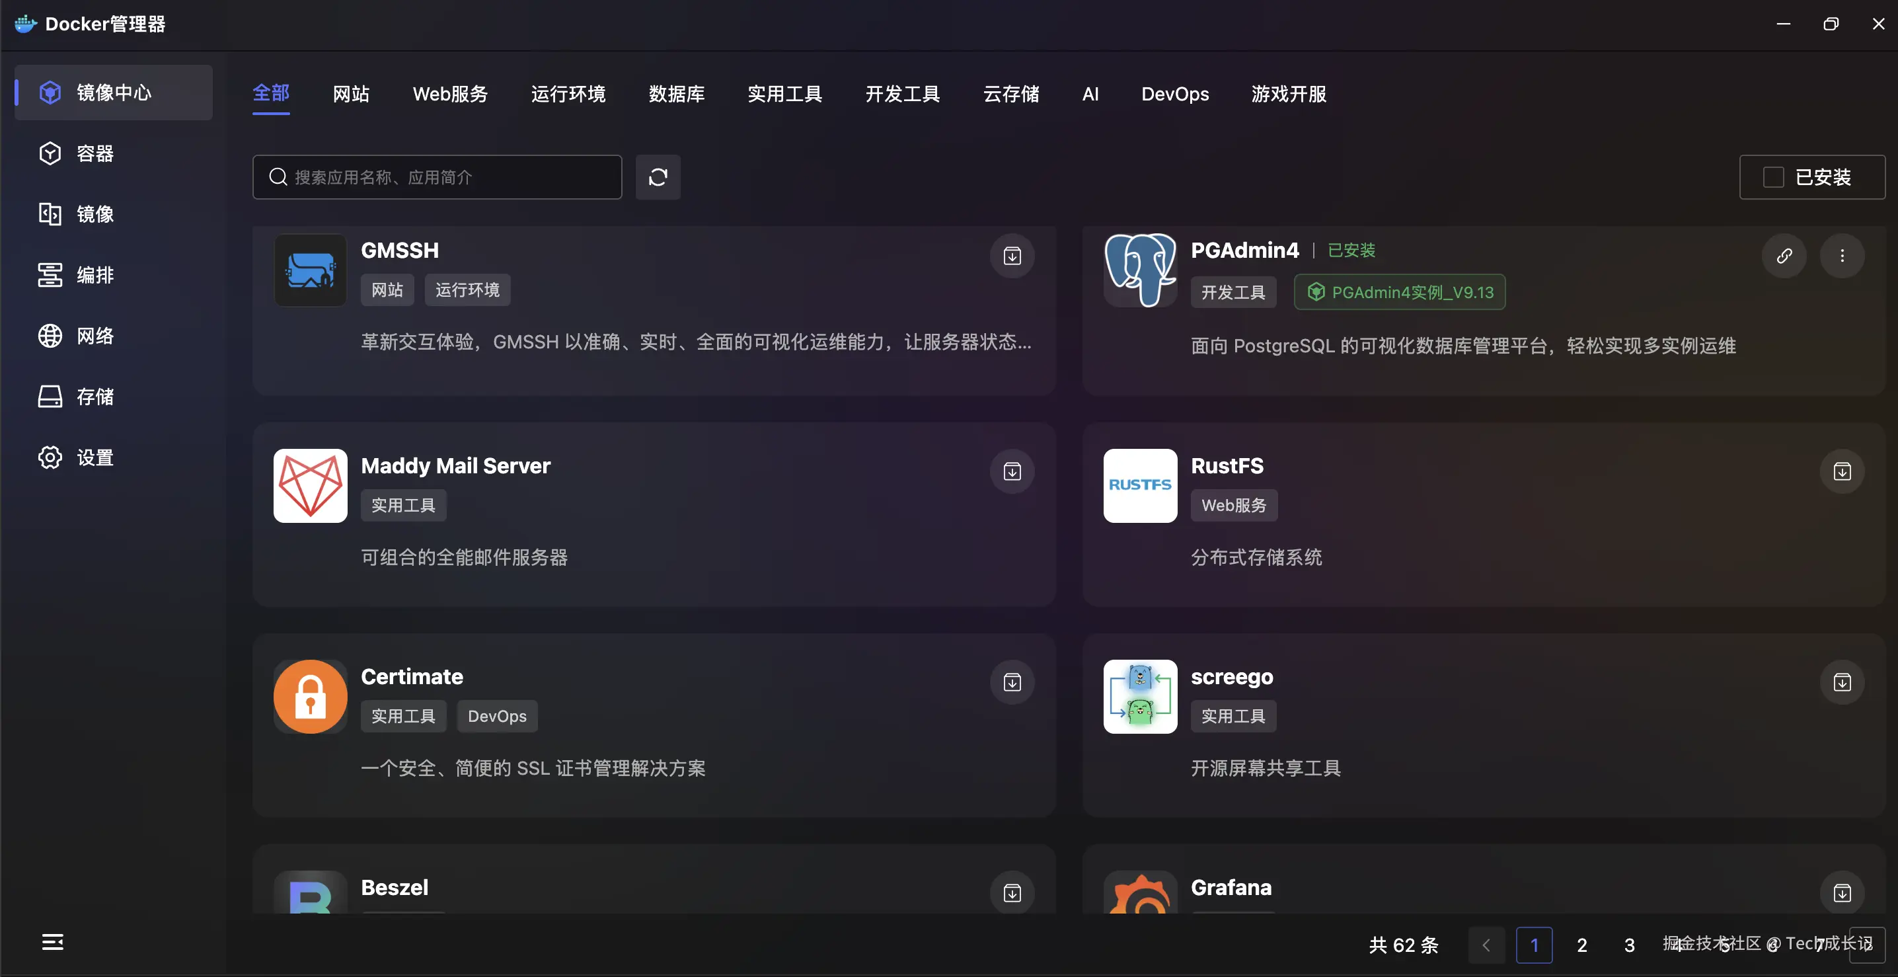Switch to the 数据库 category tab
Image resolution: width=1898 pixels, height=977 pixels.
pyautogui.click(x=676, y=94)
